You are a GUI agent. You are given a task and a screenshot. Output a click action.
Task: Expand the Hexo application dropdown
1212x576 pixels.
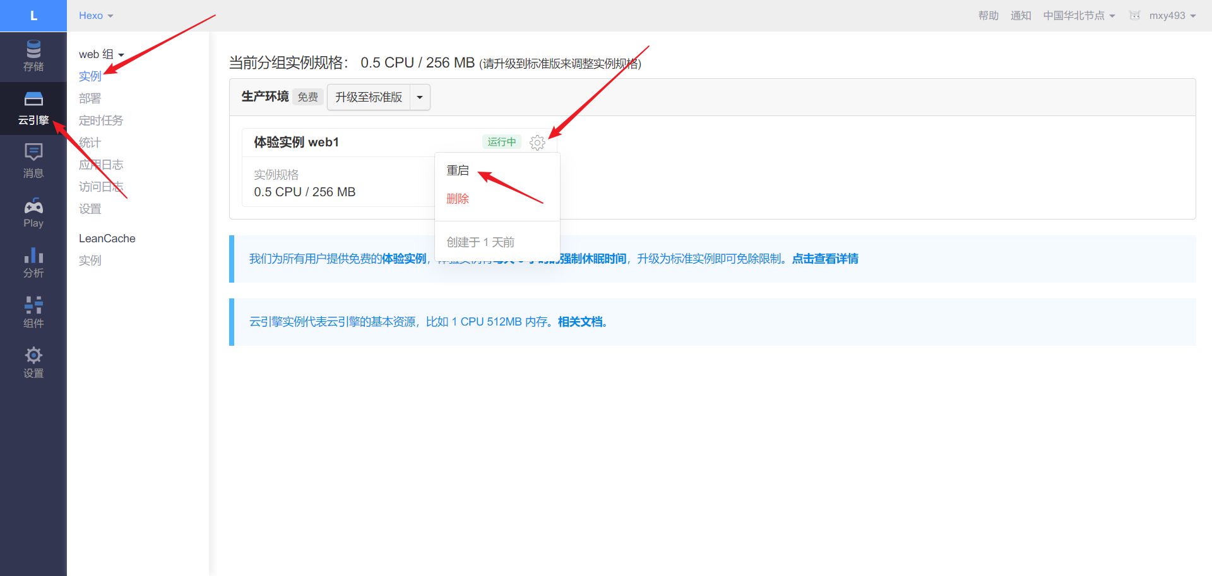96,16
